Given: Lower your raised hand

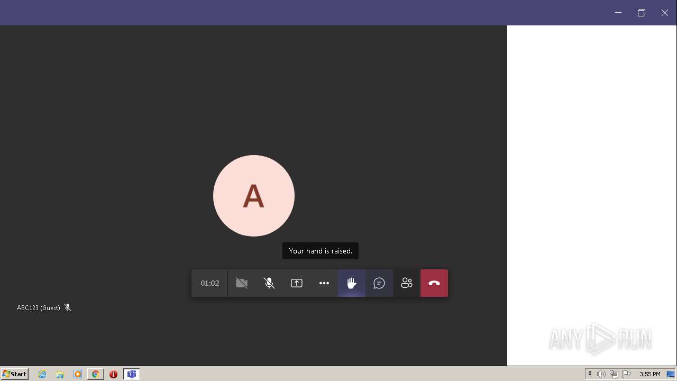Looking at the screenshot, I should [x=352, y=283].
